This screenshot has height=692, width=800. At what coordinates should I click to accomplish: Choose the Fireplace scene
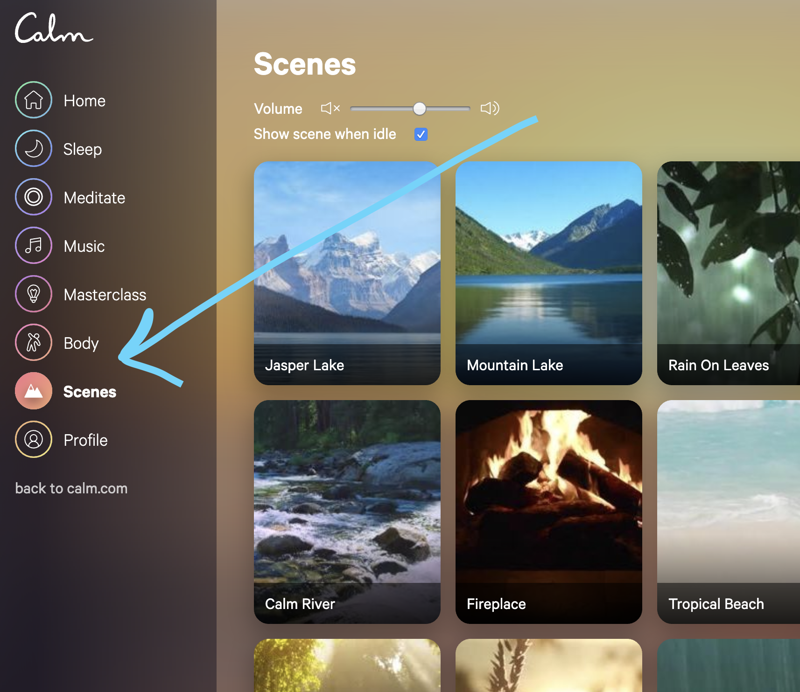click(x=549, y=512)
